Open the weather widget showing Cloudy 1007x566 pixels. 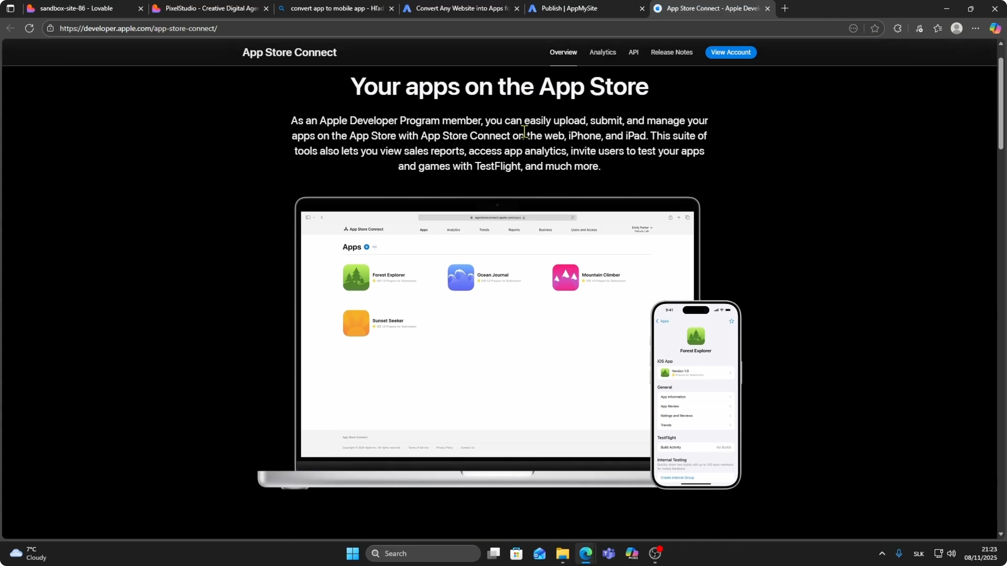coord(28,553)
